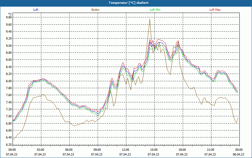Click the Luft legend label
252x158 pixels.
click(36, 10)
